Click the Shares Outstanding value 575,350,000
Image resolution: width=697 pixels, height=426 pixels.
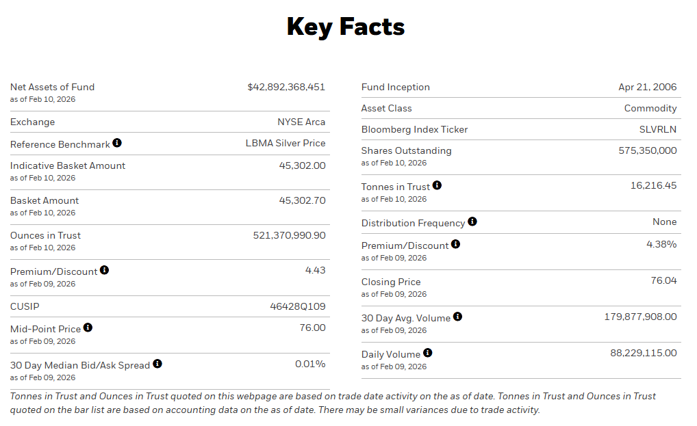(x=647, y=150)
